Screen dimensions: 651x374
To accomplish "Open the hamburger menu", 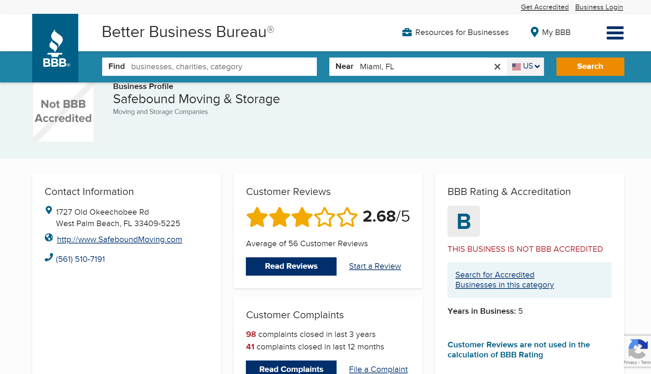I will pos(615,33).
